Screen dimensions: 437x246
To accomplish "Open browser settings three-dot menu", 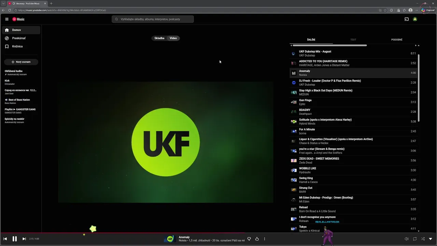I will coord(417,10).
